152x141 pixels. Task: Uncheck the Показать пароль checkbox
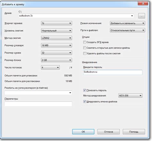pos(85,90)
